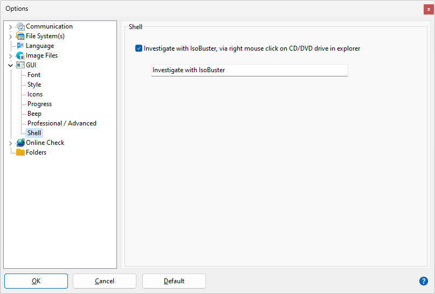Viewport: 435px width, 294px height.
Task: Click the GUI window icon
Action: pyautogui.click(x=20, y=65)
